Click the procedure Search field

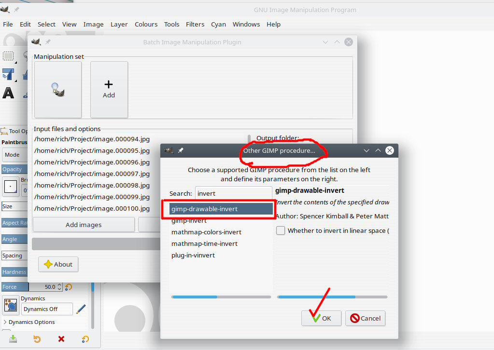pos(233,193)
